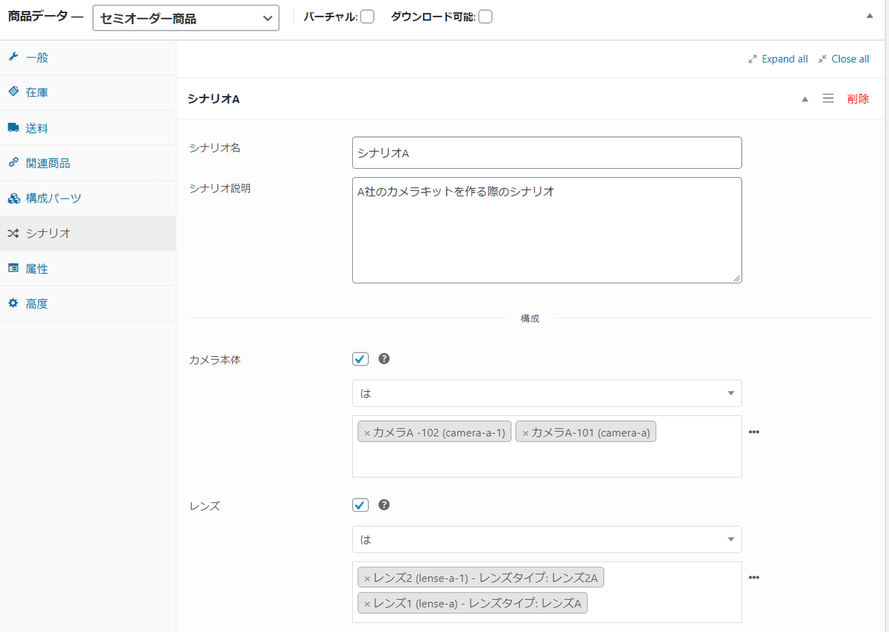
Task: Click the list icon beside 属性
Action: (x=13, y=268)
